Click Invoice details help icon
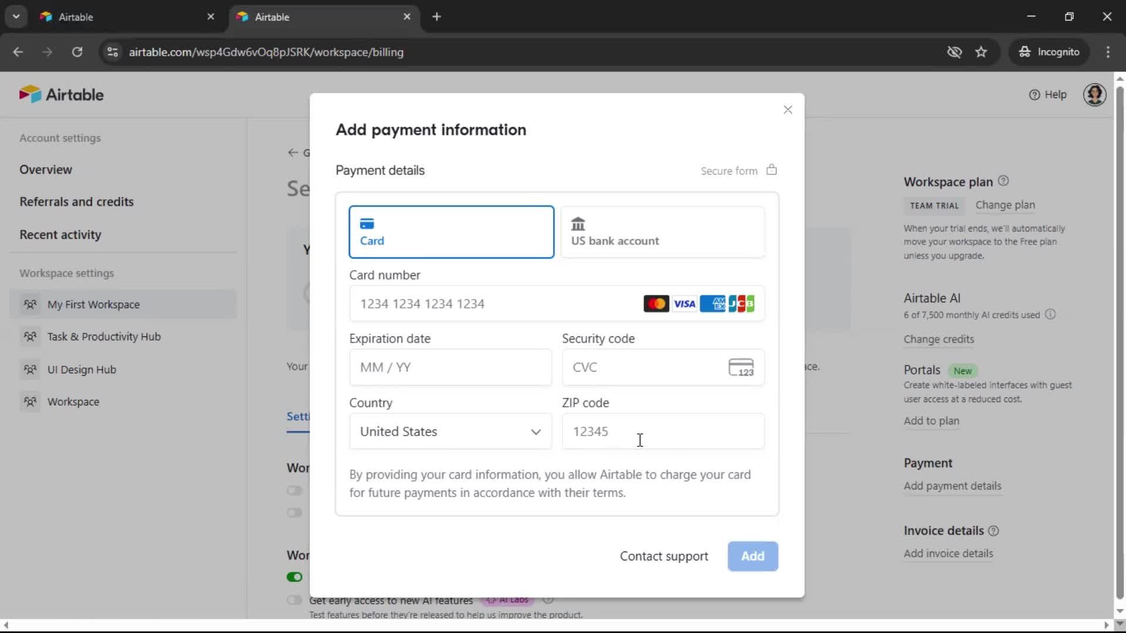This screenshot has height=633, width=1126. (993, 530)
